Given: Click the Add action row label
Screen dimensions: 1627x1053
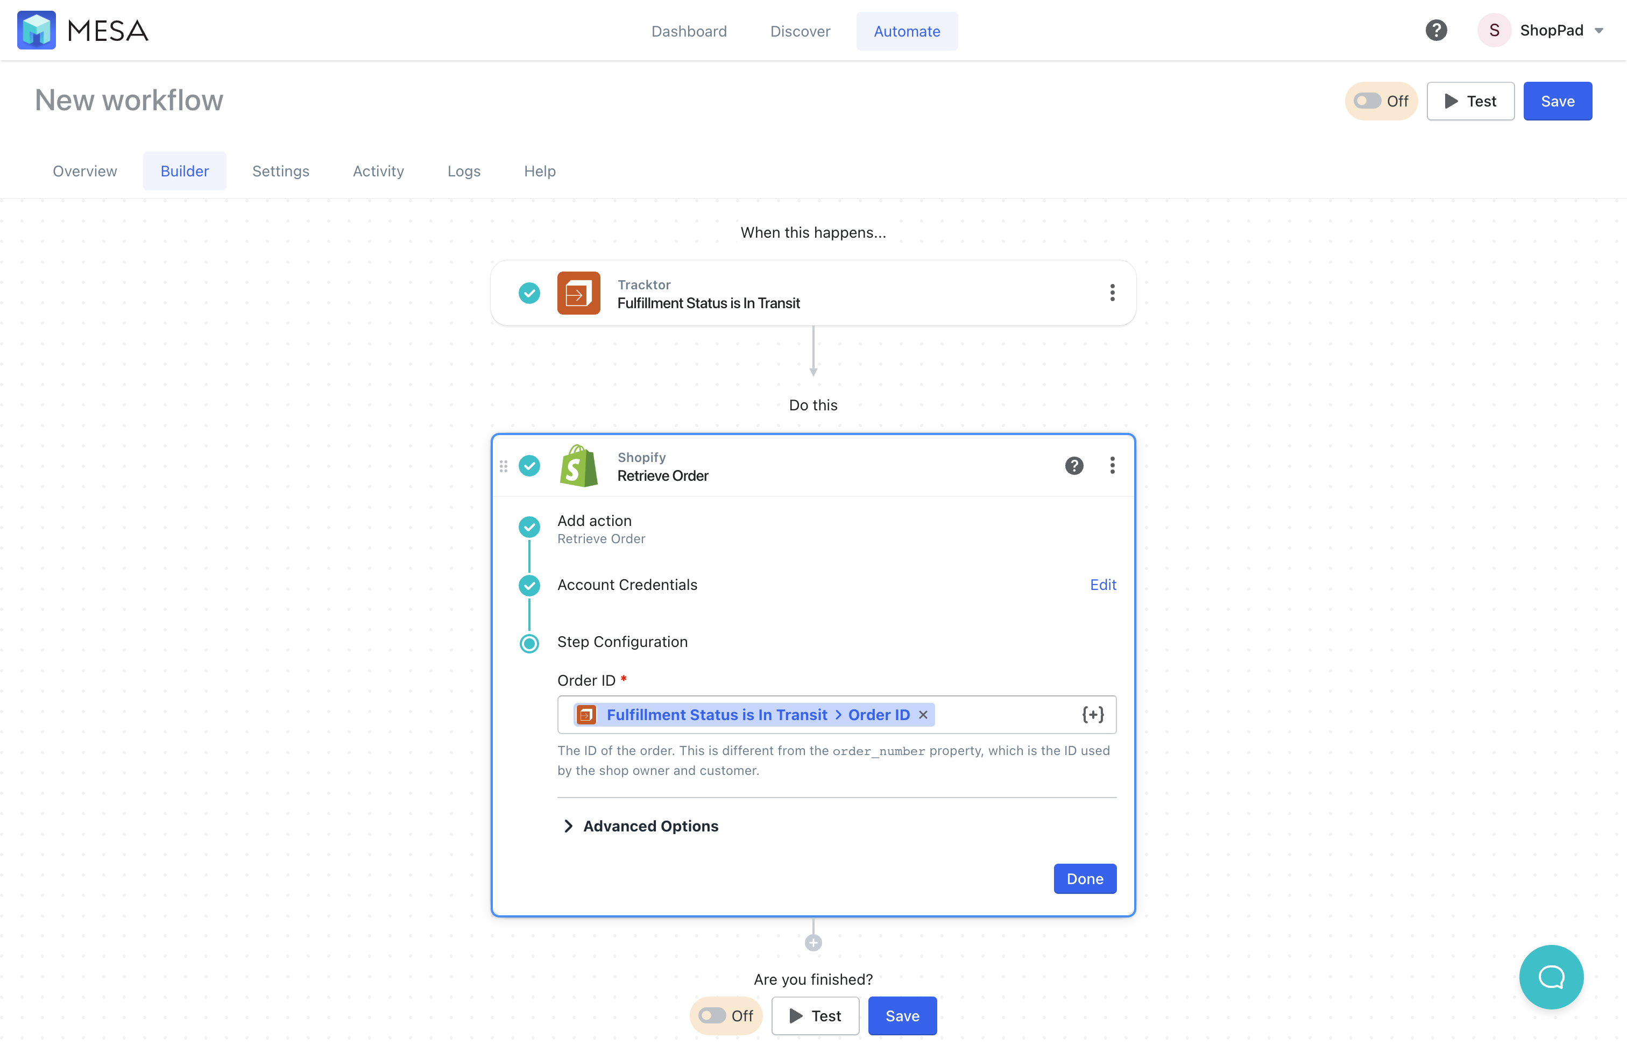Looking at the screenshot, I should (594, 521).
